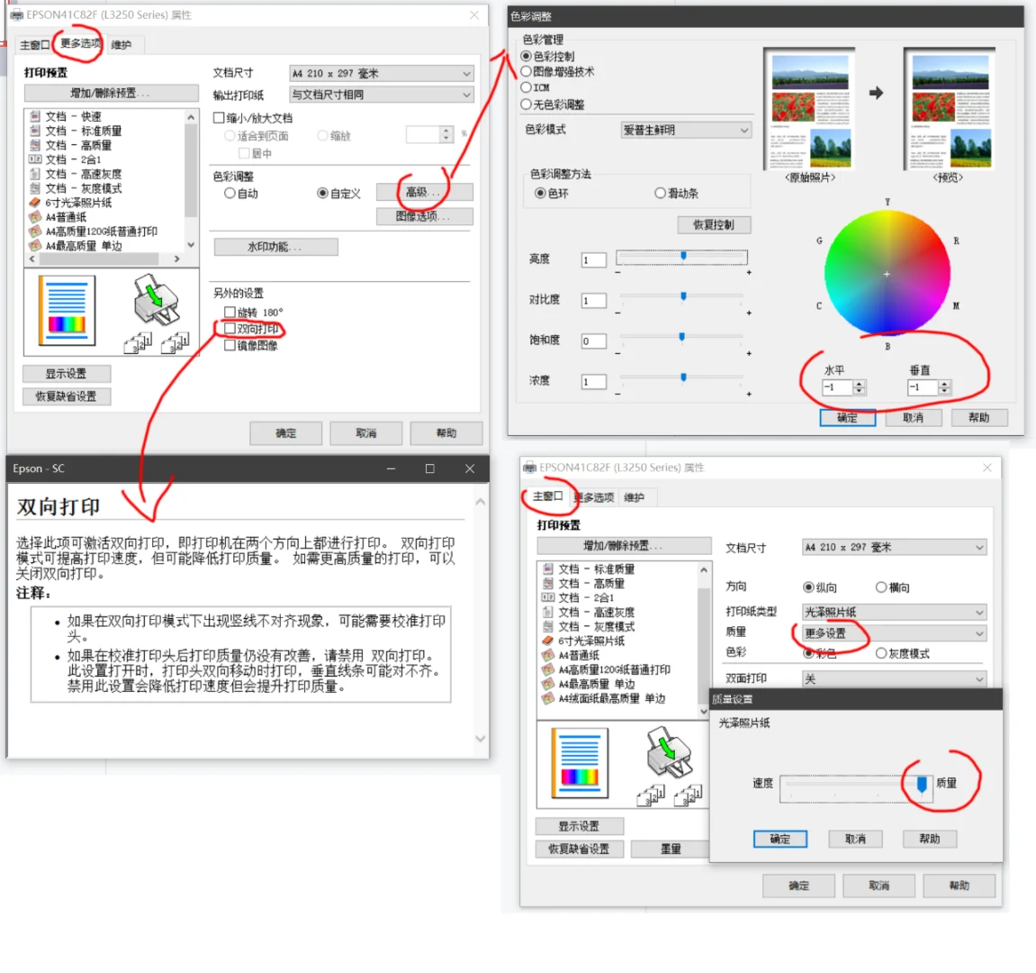Click printer icon in top-left window title bar
The image size is (1036, 973).
16,14
